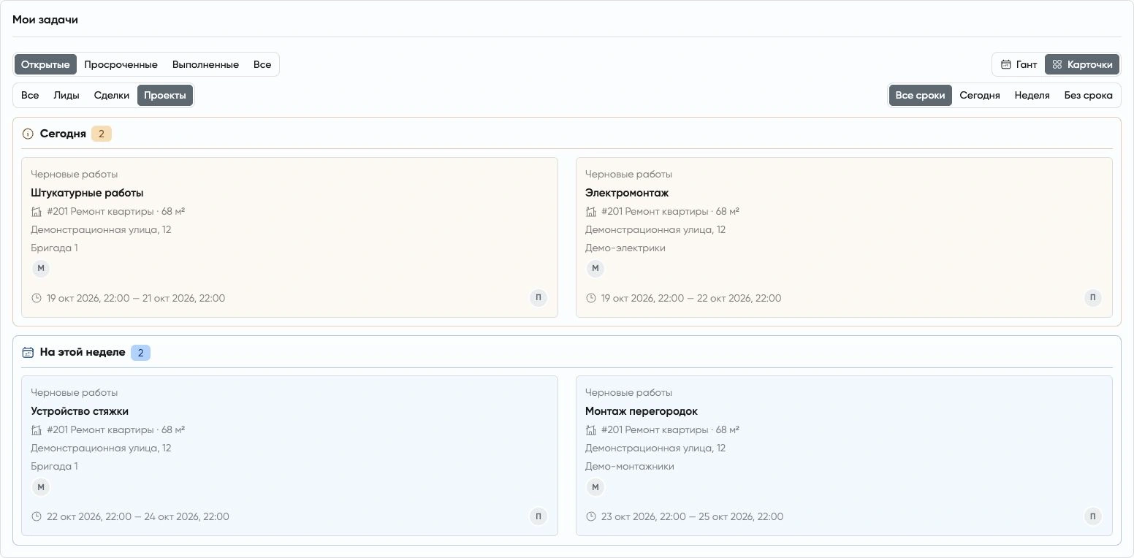Filter deadlines by Неделя

click(x=1032, y=95)
